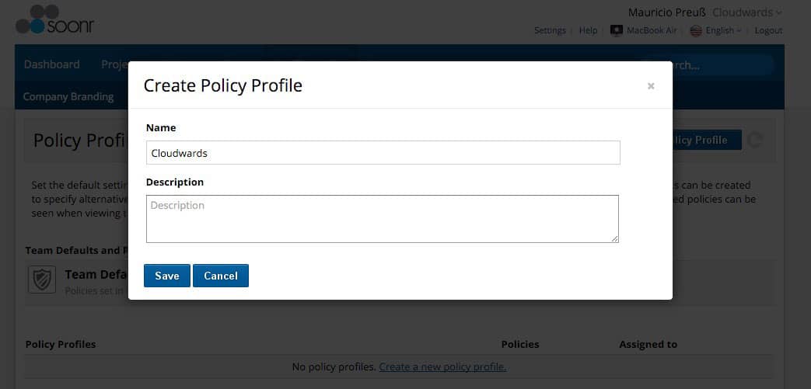
Task: Open the Dashboard tab
Action: [52, 64]
